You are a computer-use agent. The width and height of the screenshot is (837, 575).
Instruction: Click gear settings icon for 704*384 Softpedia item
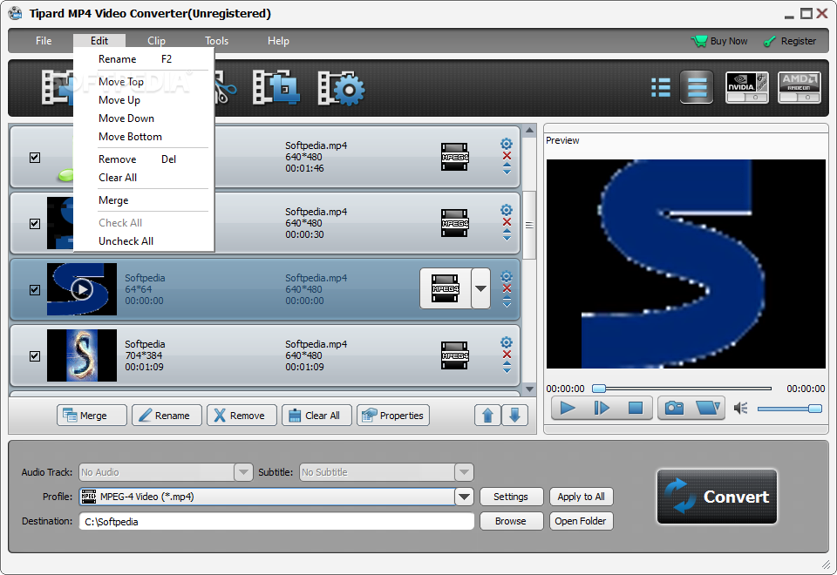point(506,342)
